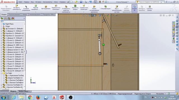Expand Шарик ГазЛифта<1> tree node
This screenshot has height=100, width=179.
[4, 78]
